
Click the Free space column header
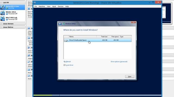click(114, 37)
